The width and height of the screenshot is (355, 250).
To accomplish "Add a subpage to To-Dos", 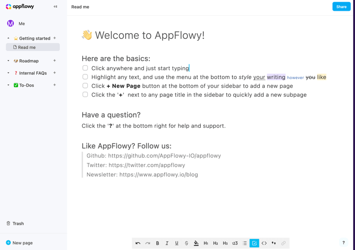I will (x=54, y=85).
